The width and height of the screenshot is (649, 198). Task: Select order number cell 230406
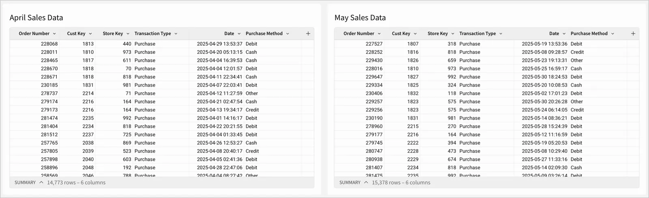tap(374, 93)
